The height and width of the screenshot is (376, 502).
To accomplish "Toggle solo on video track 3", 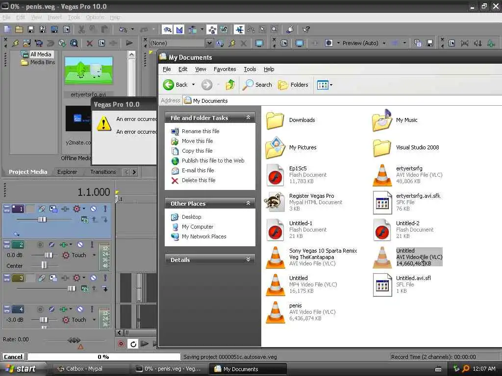I will pyautogui.click(x=105, y=278).
